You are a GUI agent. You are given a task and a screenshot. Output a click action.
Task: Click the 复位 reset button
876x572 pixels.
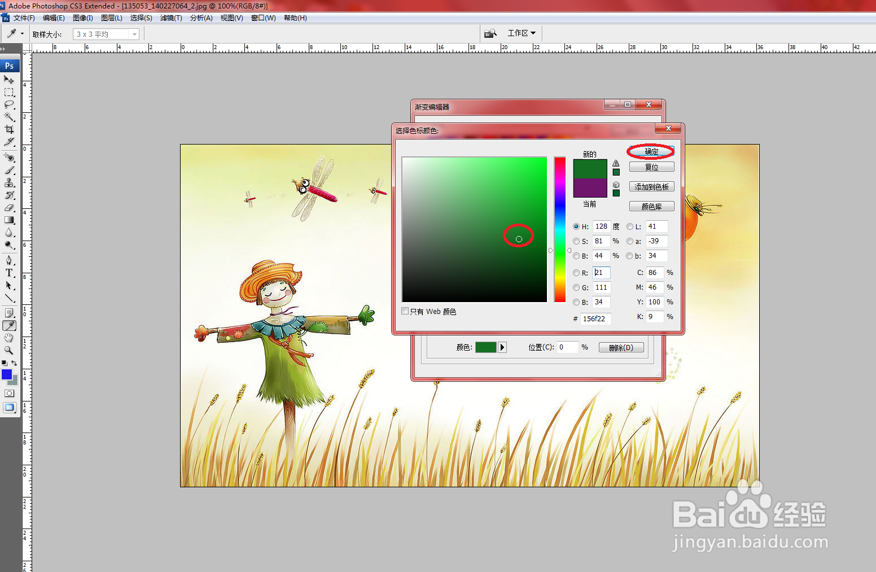pos(651,167)
